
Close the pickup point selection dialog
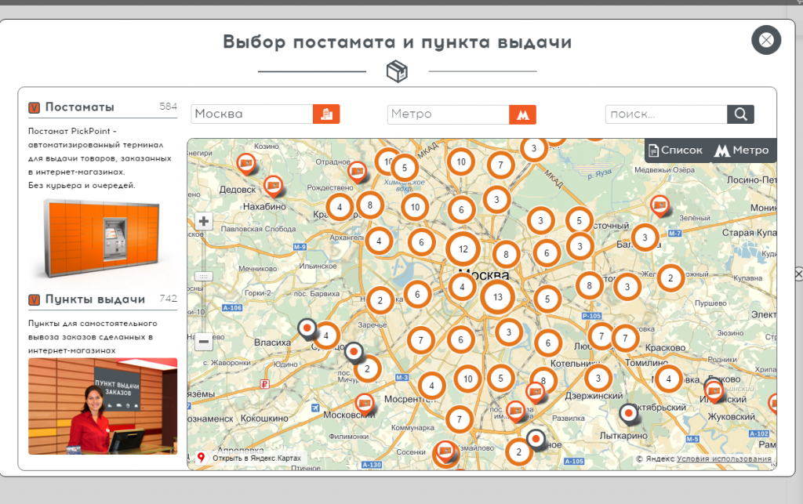pyautogui.click(x=766, y=40)
